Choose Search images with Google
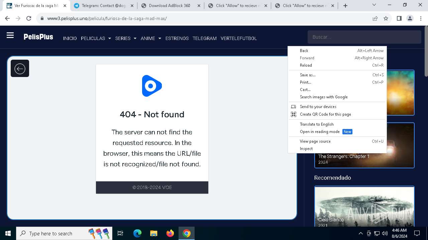 pos(337,97)
